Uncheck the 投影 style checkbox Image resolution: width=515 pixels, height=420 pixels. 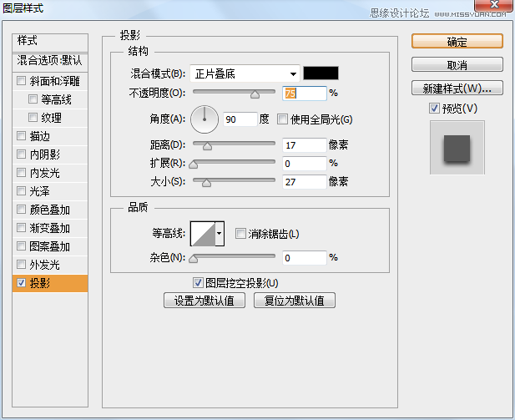pos(22,282)
